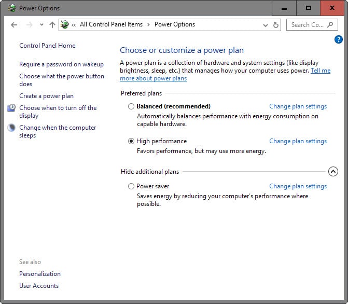348x304 pixels.
Task: Open Require a password on wakeup
Action: 62,64
